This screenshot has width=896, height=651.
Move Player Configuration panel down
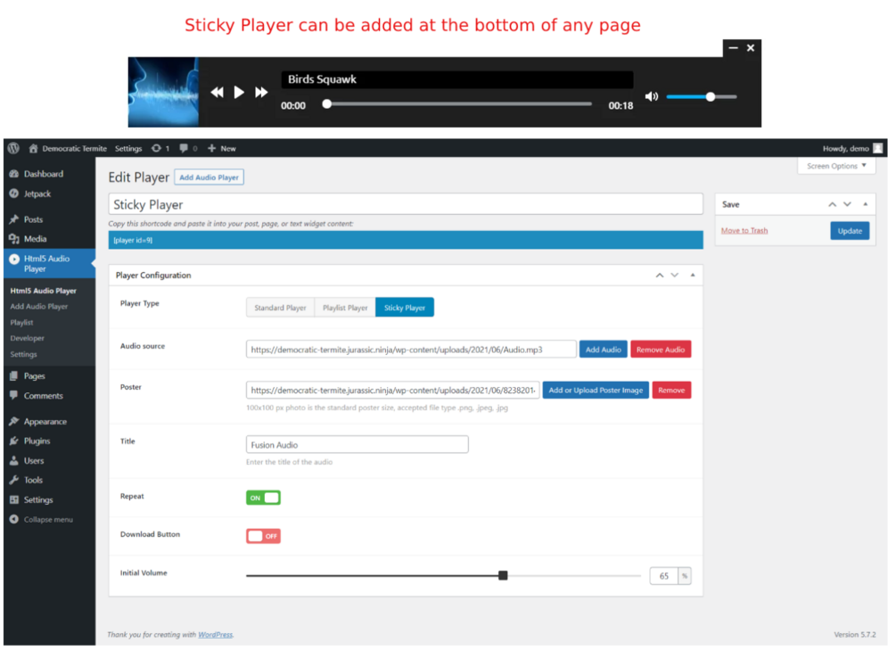[675, 276]
